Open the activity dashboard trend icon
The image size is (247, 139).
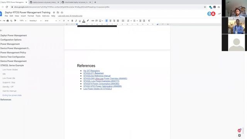[x=219, y=14]
